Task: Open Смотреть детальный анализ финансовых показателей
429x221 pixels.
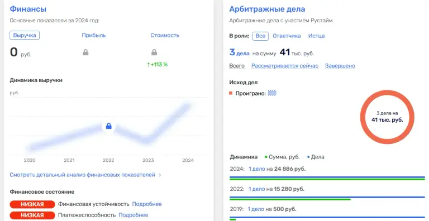Action: click(82, 175)
